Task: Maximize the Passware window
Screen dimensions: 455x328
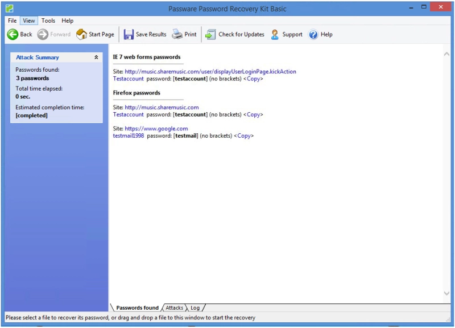Action: tap(424, 7)
